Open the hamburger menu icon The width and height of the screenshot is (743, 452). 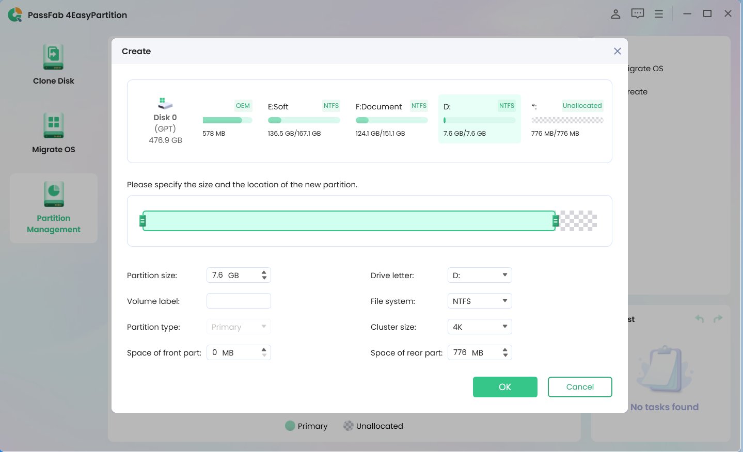click(659, 14)
